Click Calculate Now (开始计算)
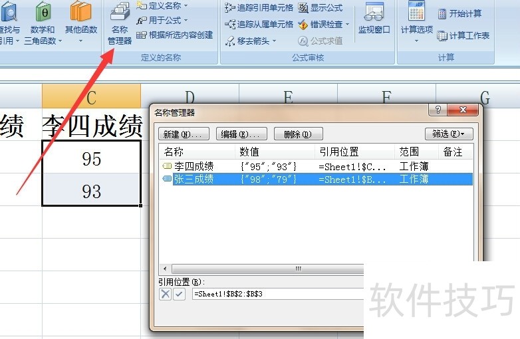Viewport: 520px width, 339px height. [x=459, y=13]
